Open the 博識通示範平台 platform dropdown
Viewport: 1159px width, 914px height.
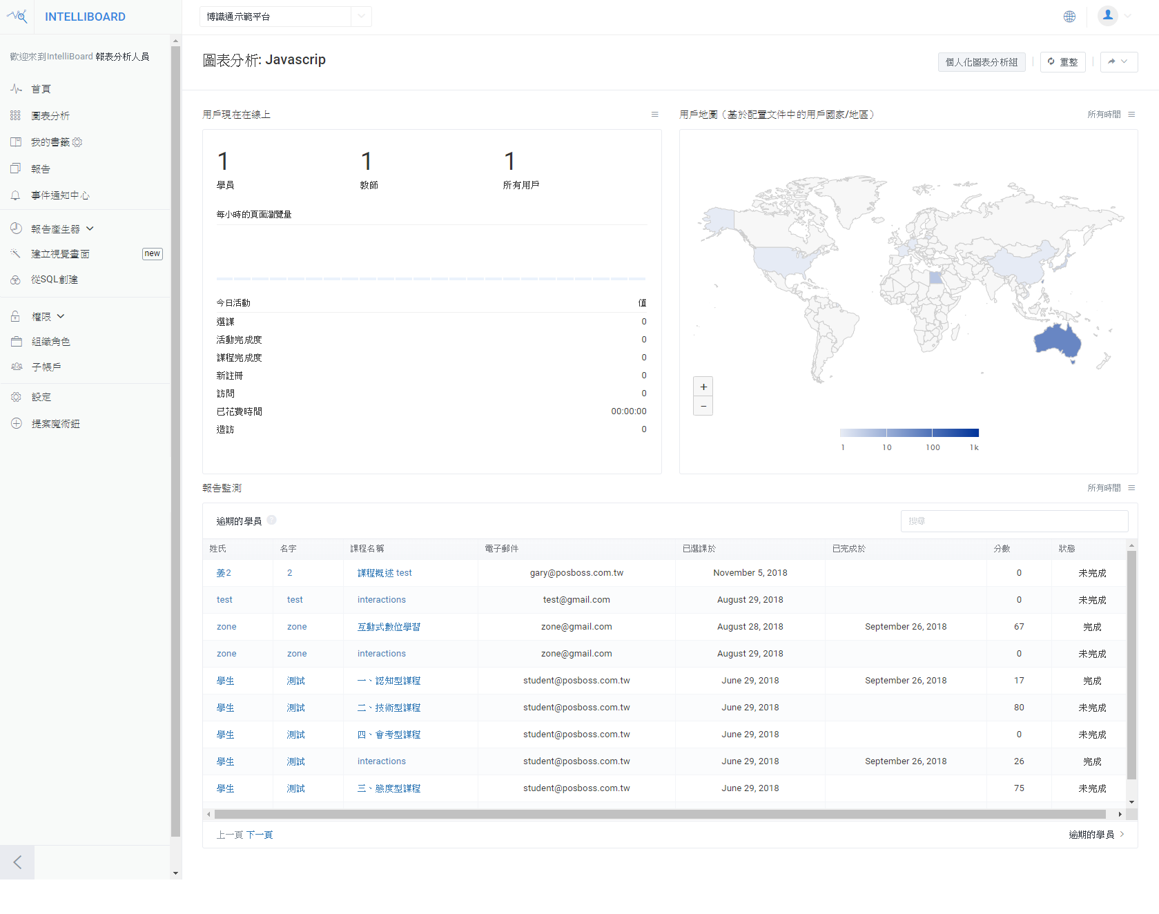tap(285, 17)
